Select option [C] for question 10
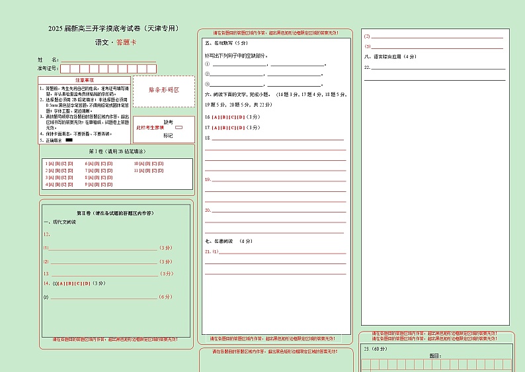This screenshot has height=372, width=525. [154, 163]
